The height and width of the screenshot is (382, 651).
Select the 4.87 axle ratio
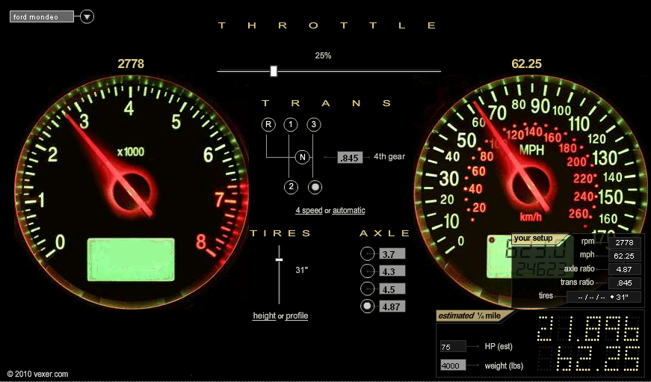tap(368, 306)
